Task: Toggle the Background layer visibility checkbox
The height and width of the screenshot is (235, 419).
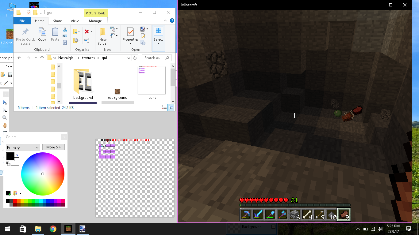Action: [273, 227]
